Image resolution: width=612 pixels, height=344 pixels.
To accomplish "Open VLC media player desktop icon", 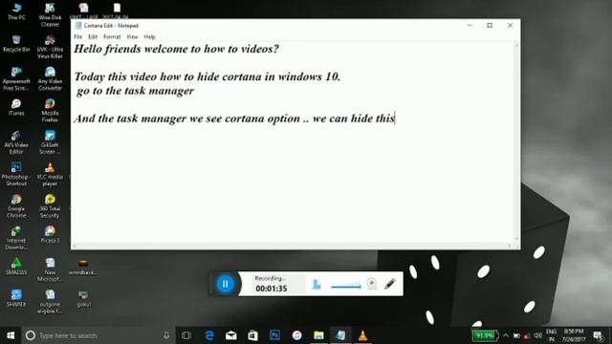I will [50, 174].
